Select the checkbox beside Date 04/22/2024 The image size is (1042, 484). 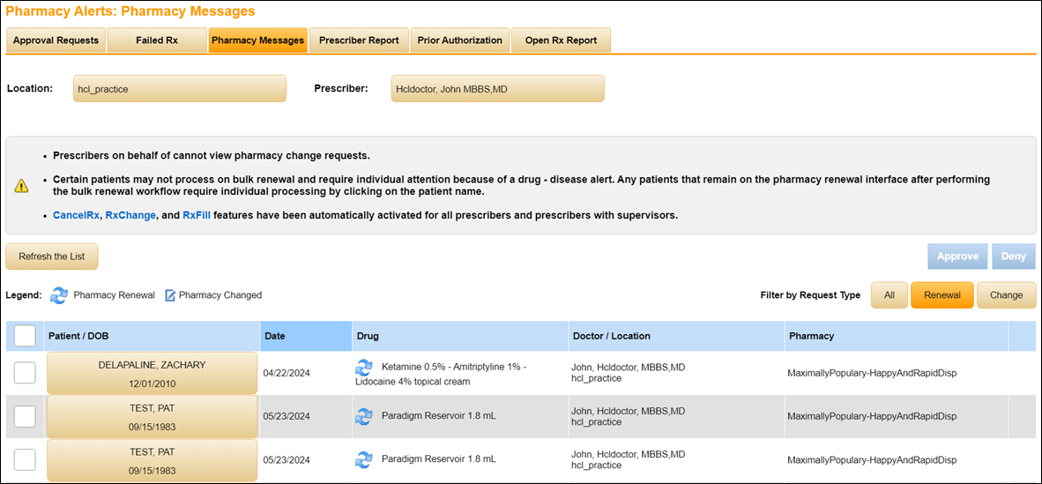(25, 373)
